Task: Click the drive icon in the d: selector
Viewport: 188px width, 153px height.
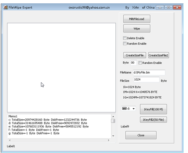Action: (125, 109)
